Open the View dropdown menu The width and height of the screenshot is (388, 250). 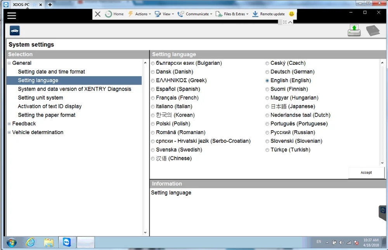[x=164, y=14]
